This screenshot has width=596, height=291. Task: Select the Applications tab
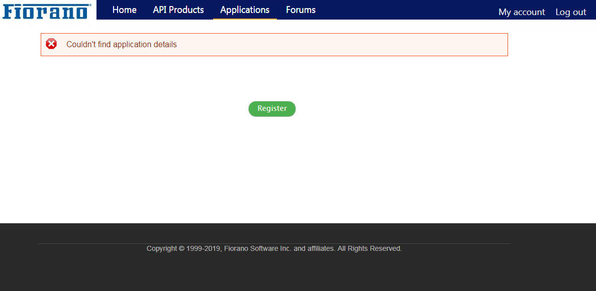(x=245, y=10)
